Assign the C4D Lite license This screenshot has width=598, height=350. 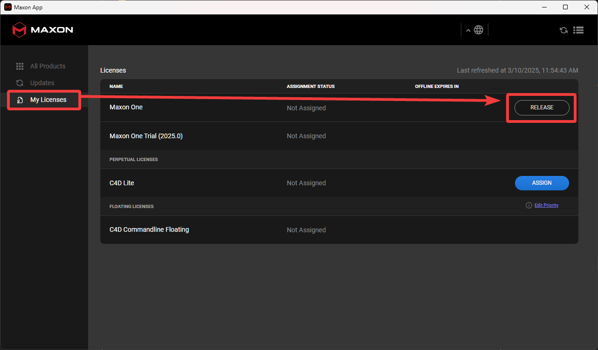542,183
